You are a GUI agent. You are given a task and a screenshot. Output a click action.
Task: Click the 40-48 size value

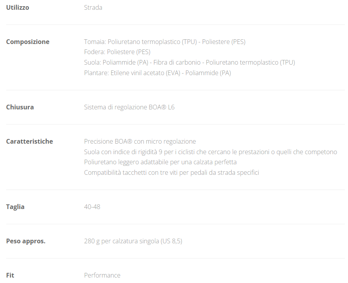pos(92,207)
